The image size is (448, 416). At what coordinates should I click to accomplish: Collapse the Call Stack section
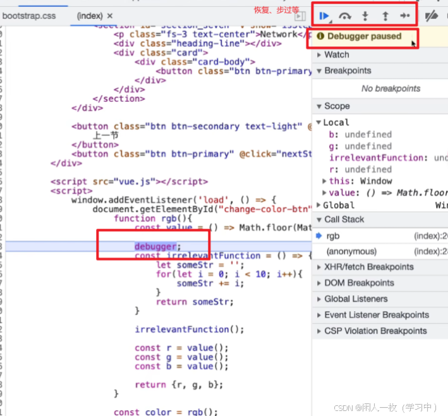pos(319,220)
